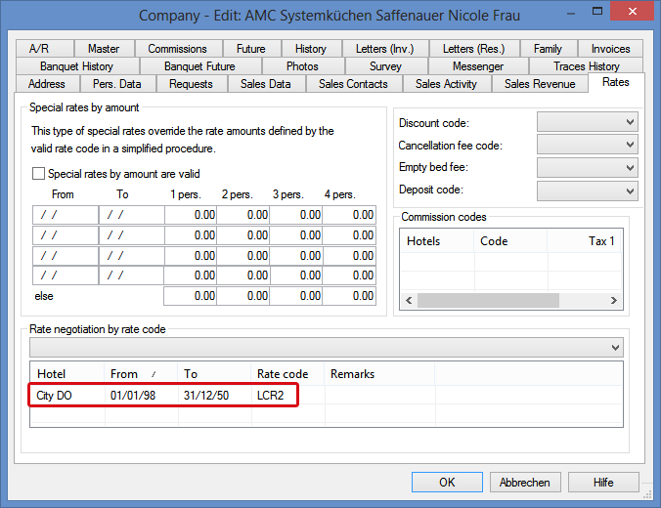Click first row 4 pers. amount field
Screen dimensions: 661x508
click(x=349, y=215)
